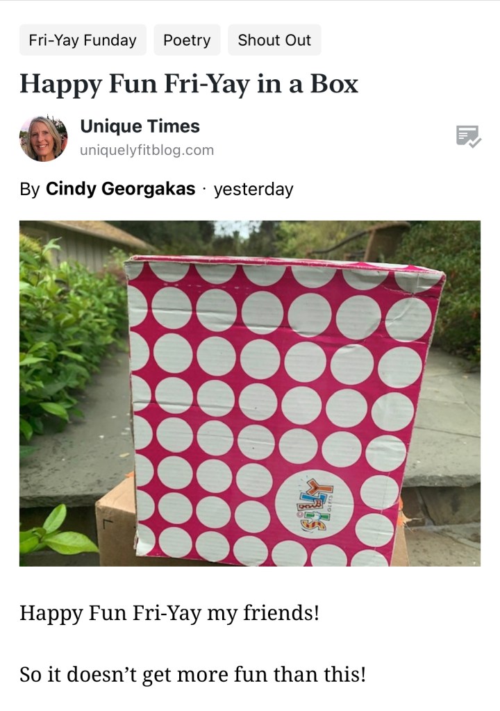This screenshot has height=711, width=500.
Task: Click the paragraph Happy Fun Fri-Yay my friends!
Action: coord(169,613)
